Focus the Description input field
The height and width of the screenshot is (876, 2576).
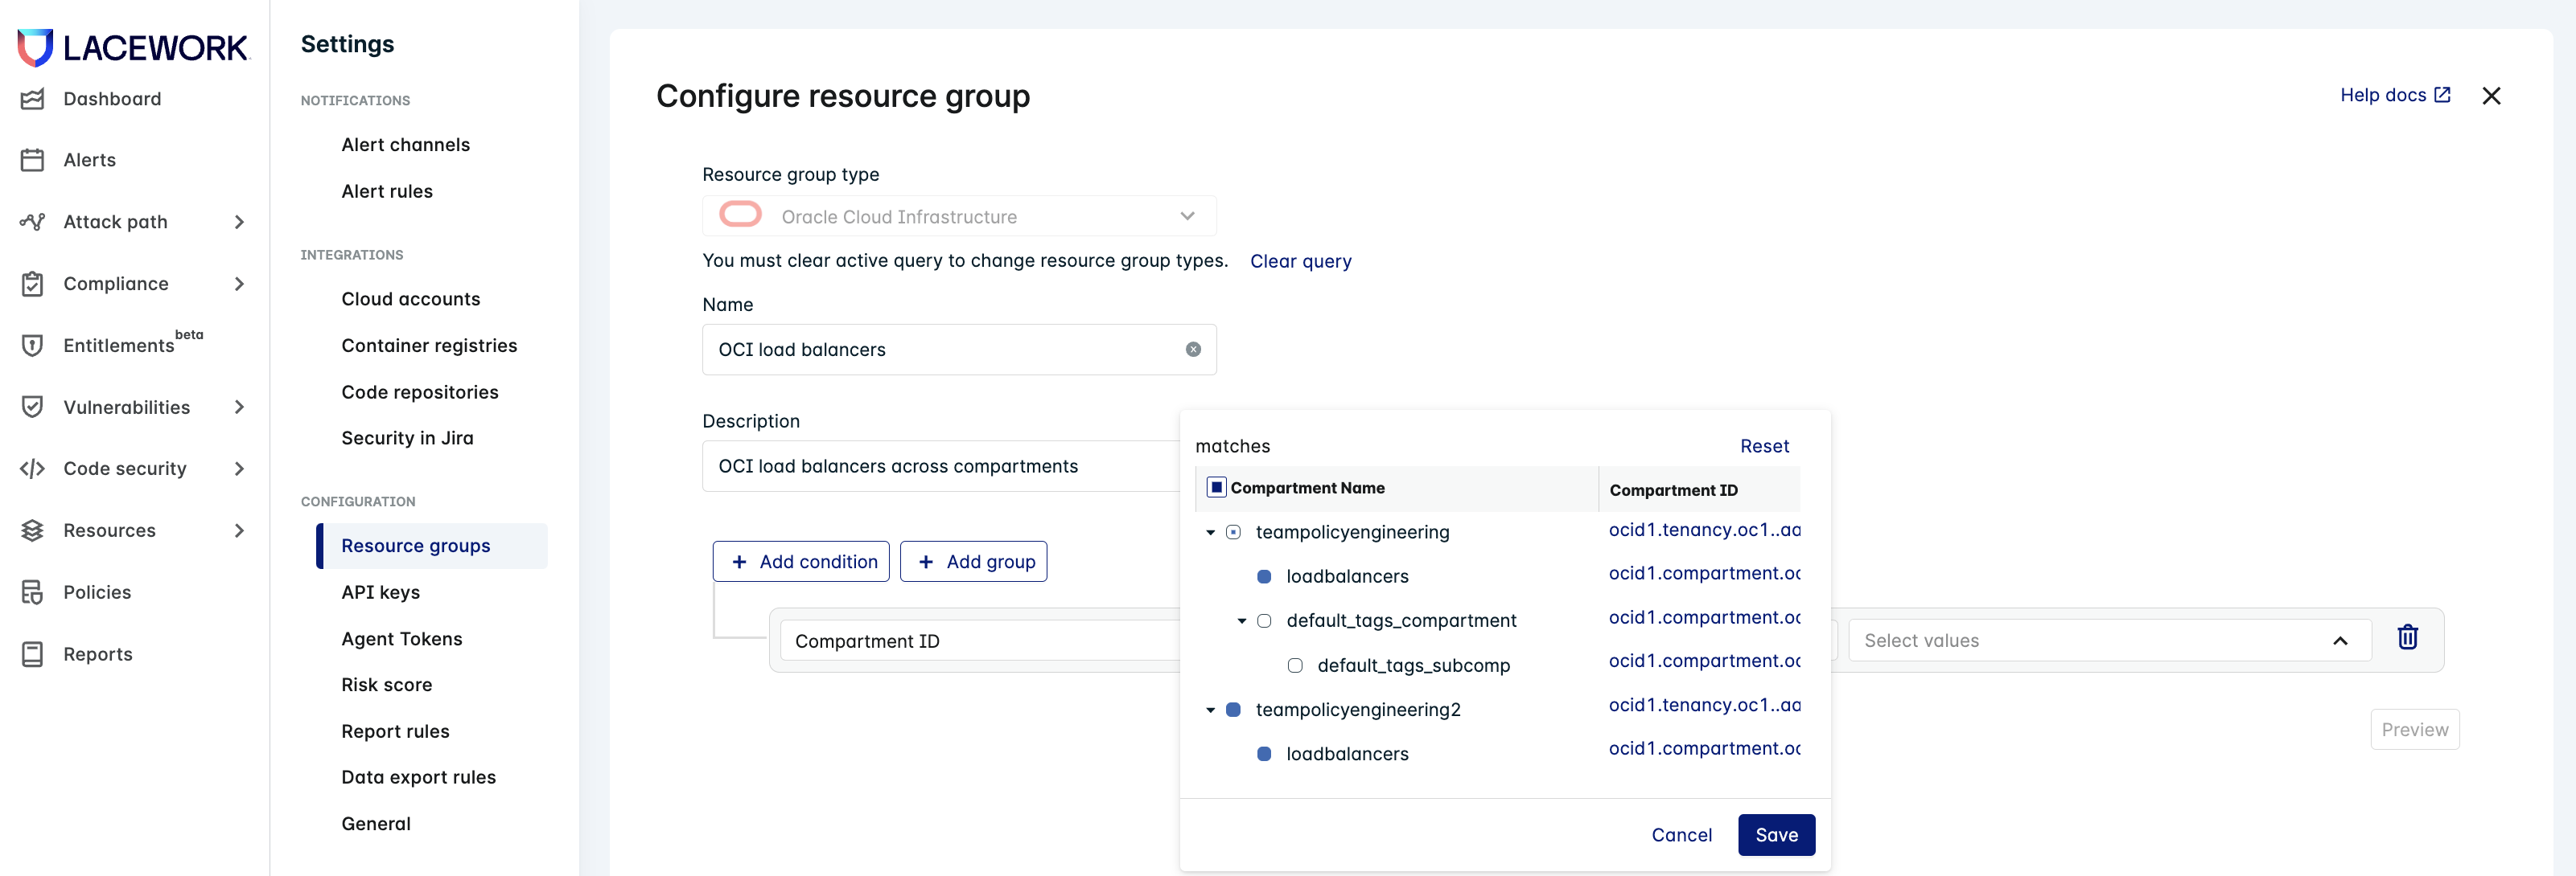click(x=941, y=466)
